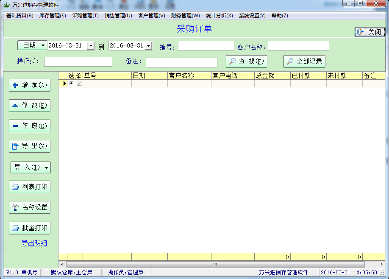The image size is (389, 279).
Task: Click the magnifier icon on 查找(F) button
Action: click(x=232, y=61)
